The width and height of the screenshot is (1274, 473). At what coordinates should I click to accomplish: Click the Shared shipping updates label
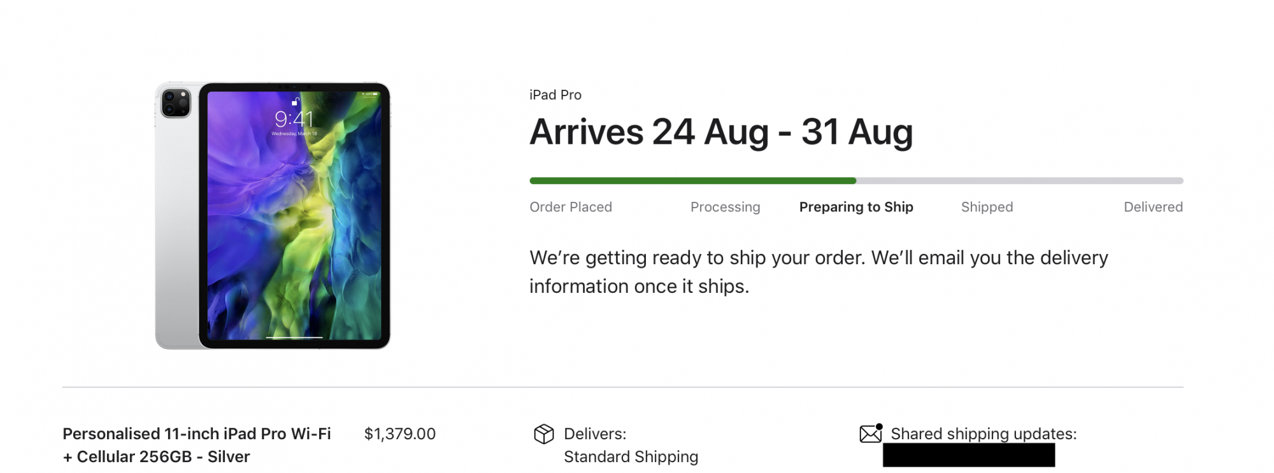(x=983, y=434)
